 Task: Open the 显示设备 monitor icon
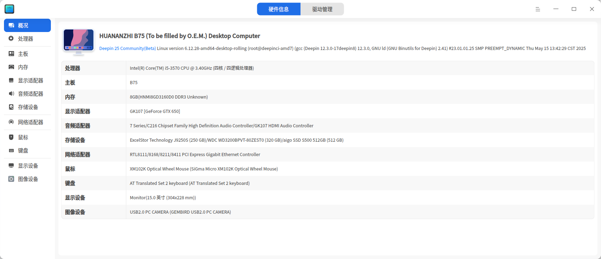pos(11,166)
